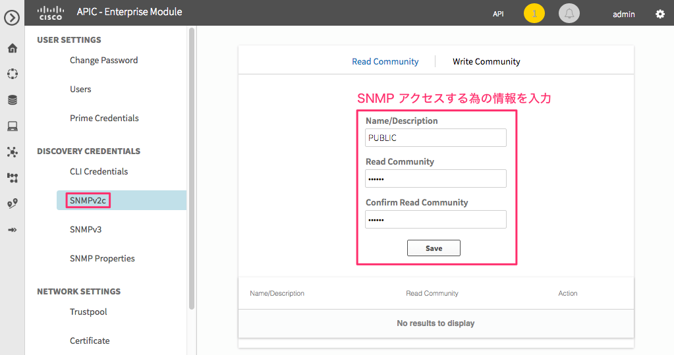
Task: Open Change Password settings
Action: 103,60
